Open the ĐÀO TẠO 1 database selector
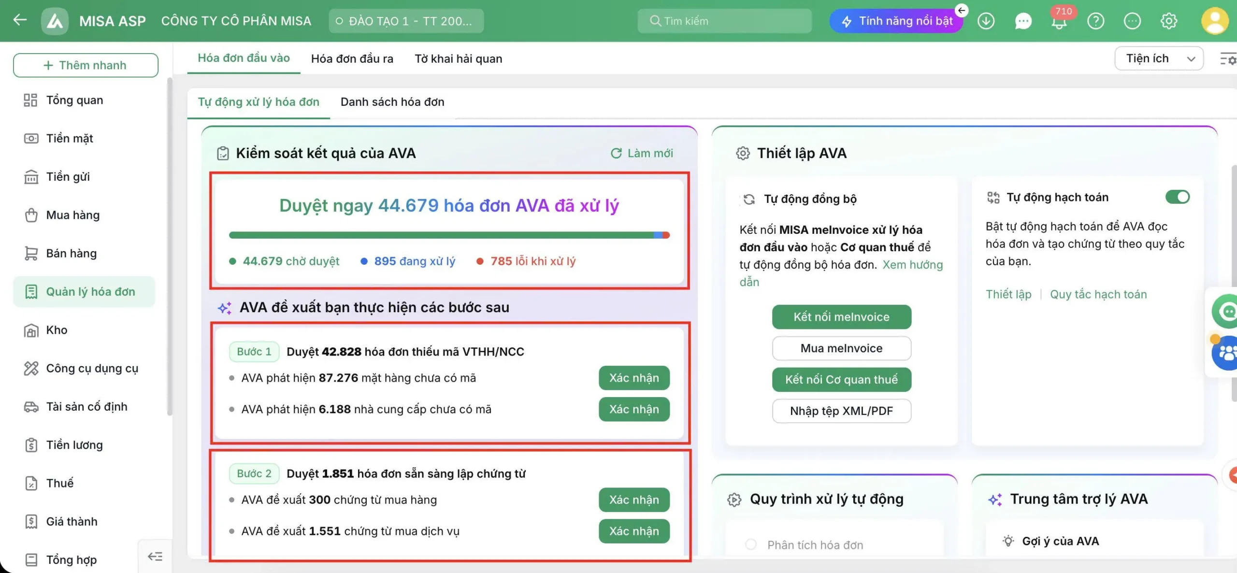The width and height of the screenshot is (1237, 573). click(x=406, y=21)
